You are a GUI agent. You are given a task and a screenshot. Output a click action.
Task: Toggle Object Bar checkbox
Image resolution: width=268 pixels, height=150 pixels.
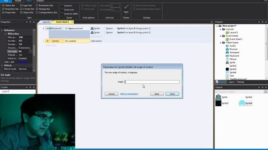pyautogui.click(x=21, y=12)
